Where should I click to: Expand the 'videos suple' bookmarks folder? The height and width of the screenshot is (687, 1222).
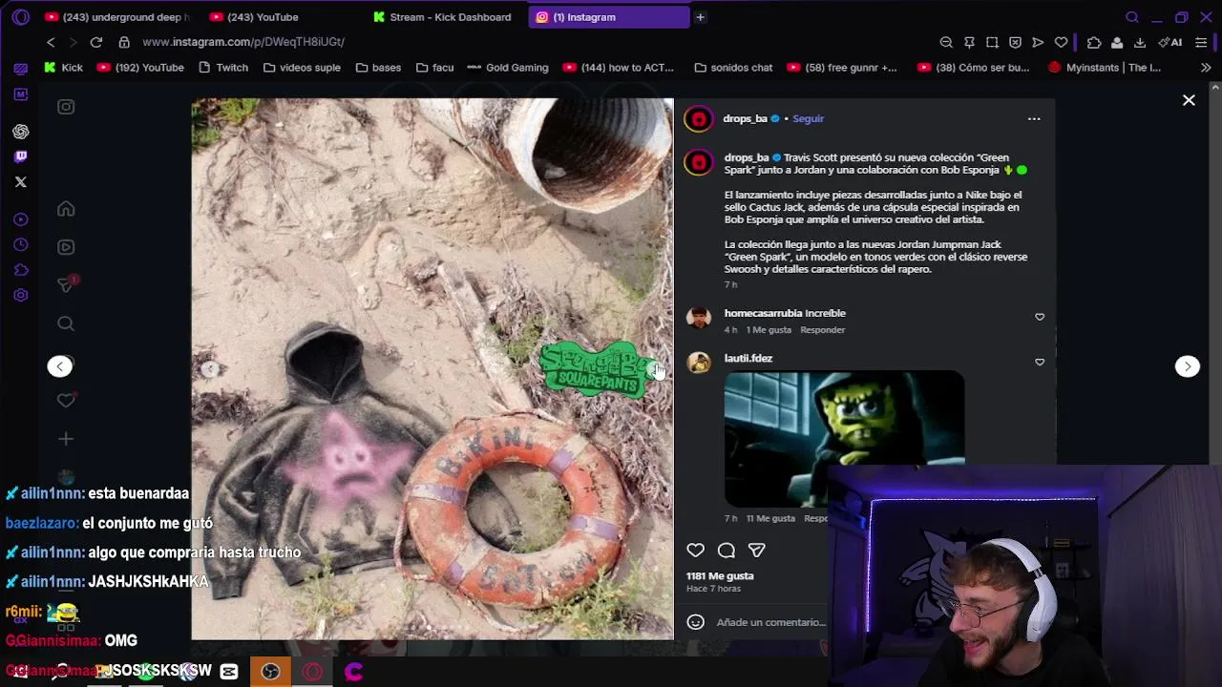pyautogui.click(x=302, y=68)
